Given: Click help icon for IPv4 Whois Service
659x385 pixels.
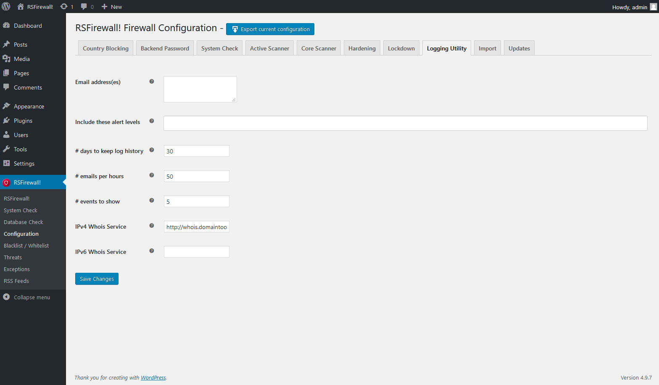Looking at the screenshot, I should coord(152,226).
